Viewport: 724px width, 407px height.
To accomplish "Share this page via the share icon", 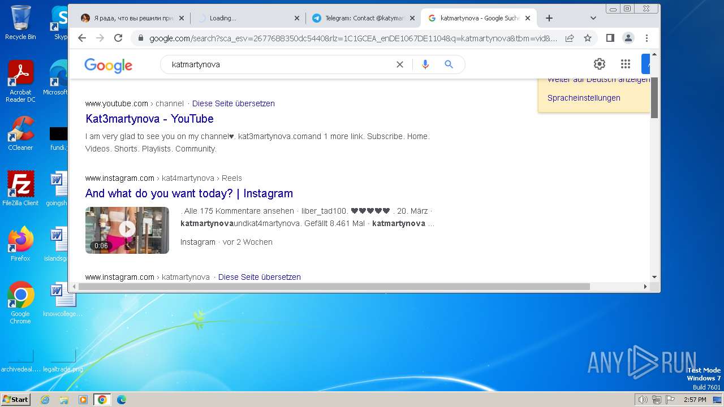I will point(570,38).
